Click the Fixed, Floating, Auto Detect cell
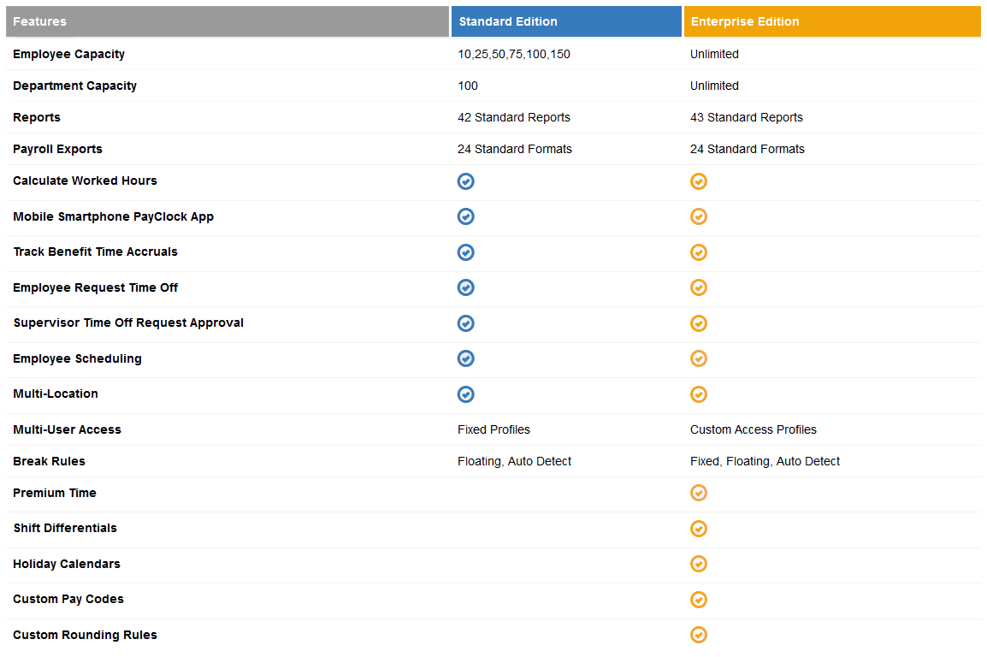Screen dimensions: 987x657 (x=765, y=461)
